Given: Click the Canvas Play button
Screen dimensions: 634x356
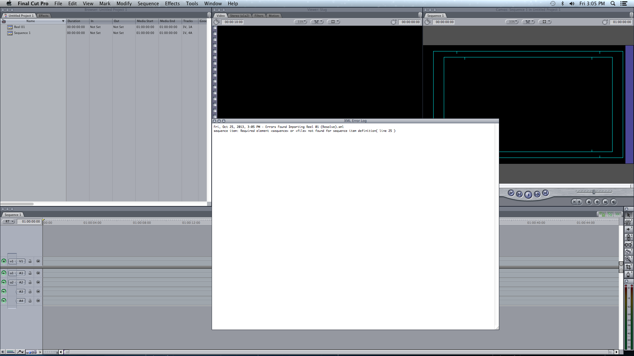Looking at the screenshot, I should [528, 195].
